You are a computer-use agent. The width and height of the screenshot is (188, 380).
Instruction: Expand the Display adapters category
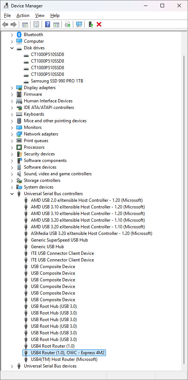click(12, 88)
